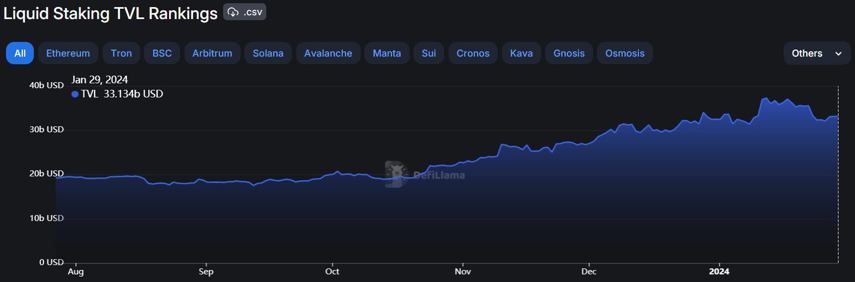855x282 pixels.
Task: Filter rankings by Kava
Action: 521,53
